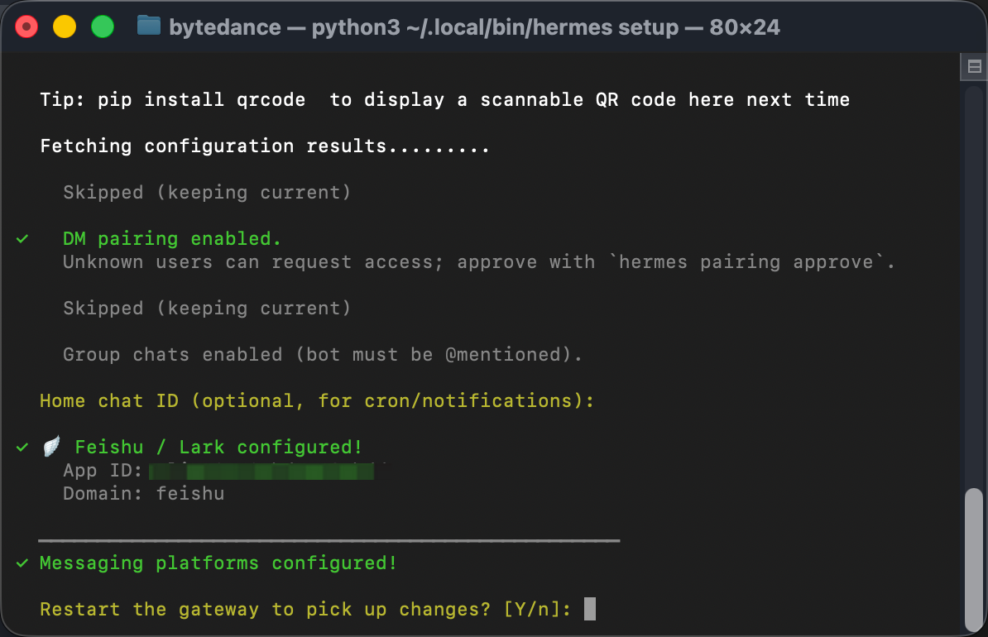Minimize the terminal with the yellow button

[65, 26]
